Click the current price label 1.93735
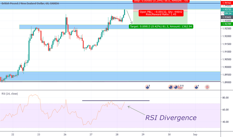The width and height of the screenshot is (233, 137). click(x=227, y=9)
